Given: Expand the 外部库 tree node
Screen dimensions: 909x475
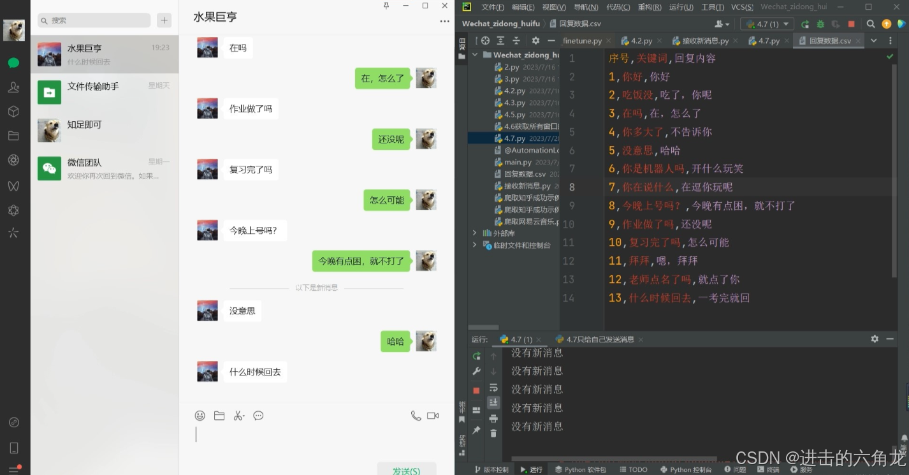Looking at the screenshot, I should [x=475, y=233].
